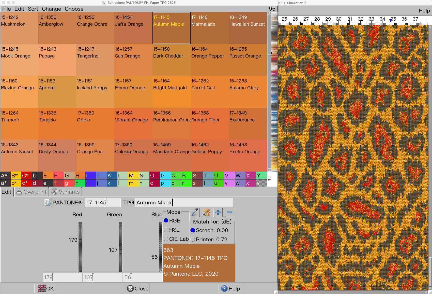Select Tangerine 15-1247 swatch
This screenshot has height=294, width=432.
click(95, 60)
